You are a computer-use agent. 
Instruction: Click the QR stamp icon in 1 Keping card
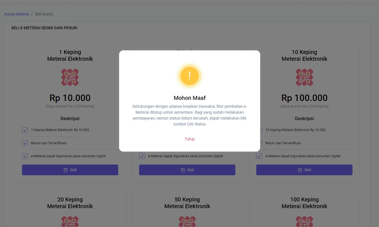pyautogui.click(x=70, y=77)
